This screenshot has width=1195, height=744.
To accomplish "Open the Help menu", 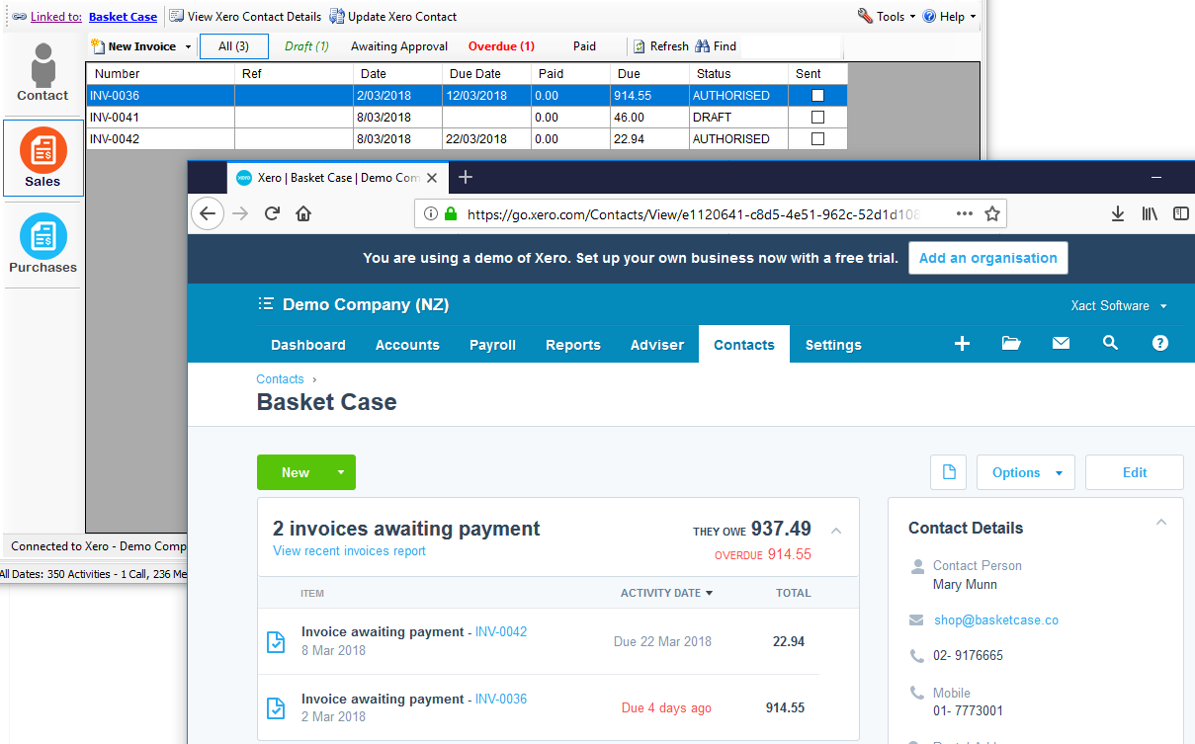I will (x=949, y=17).
